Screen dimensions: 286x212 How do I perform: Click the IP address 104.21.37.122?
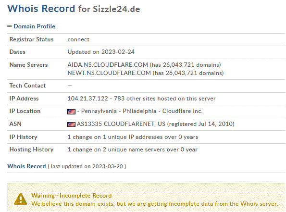point(88,99)
